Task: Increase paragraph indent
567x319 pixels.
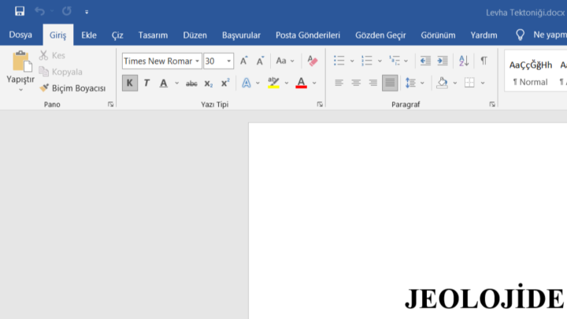Action: pos(443,61)
